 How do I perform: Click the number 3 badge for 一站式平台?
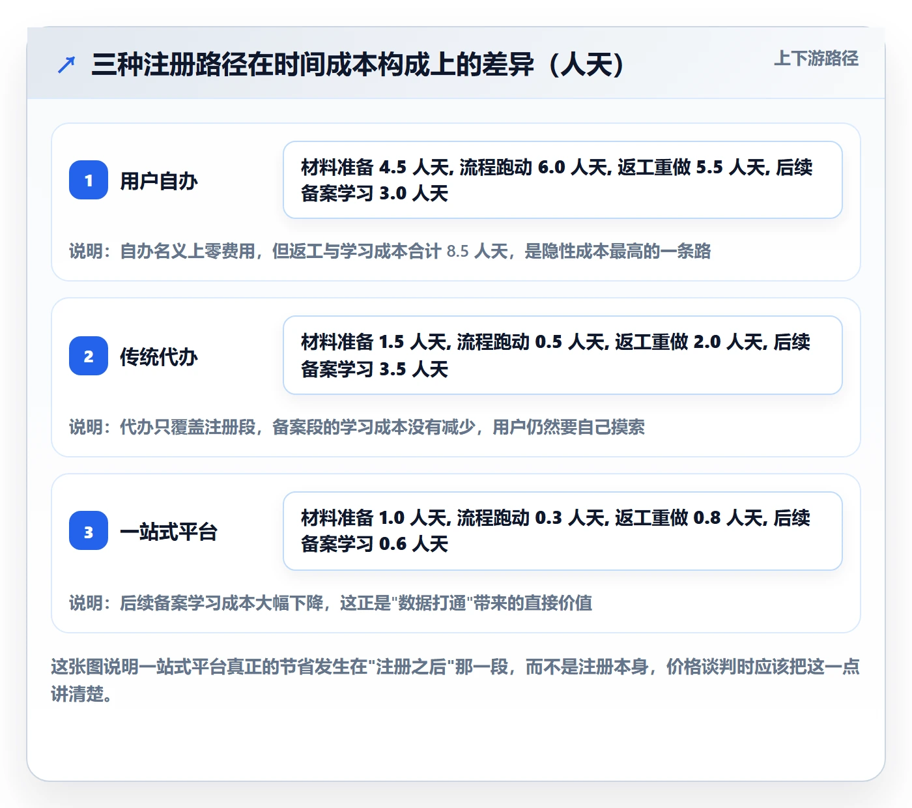coord(89,531)
